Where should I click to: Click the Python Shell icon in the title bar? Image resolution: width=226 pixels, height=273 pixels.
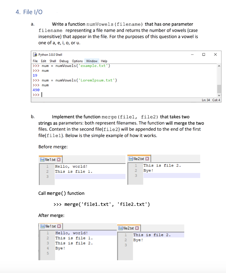point(35,54)
